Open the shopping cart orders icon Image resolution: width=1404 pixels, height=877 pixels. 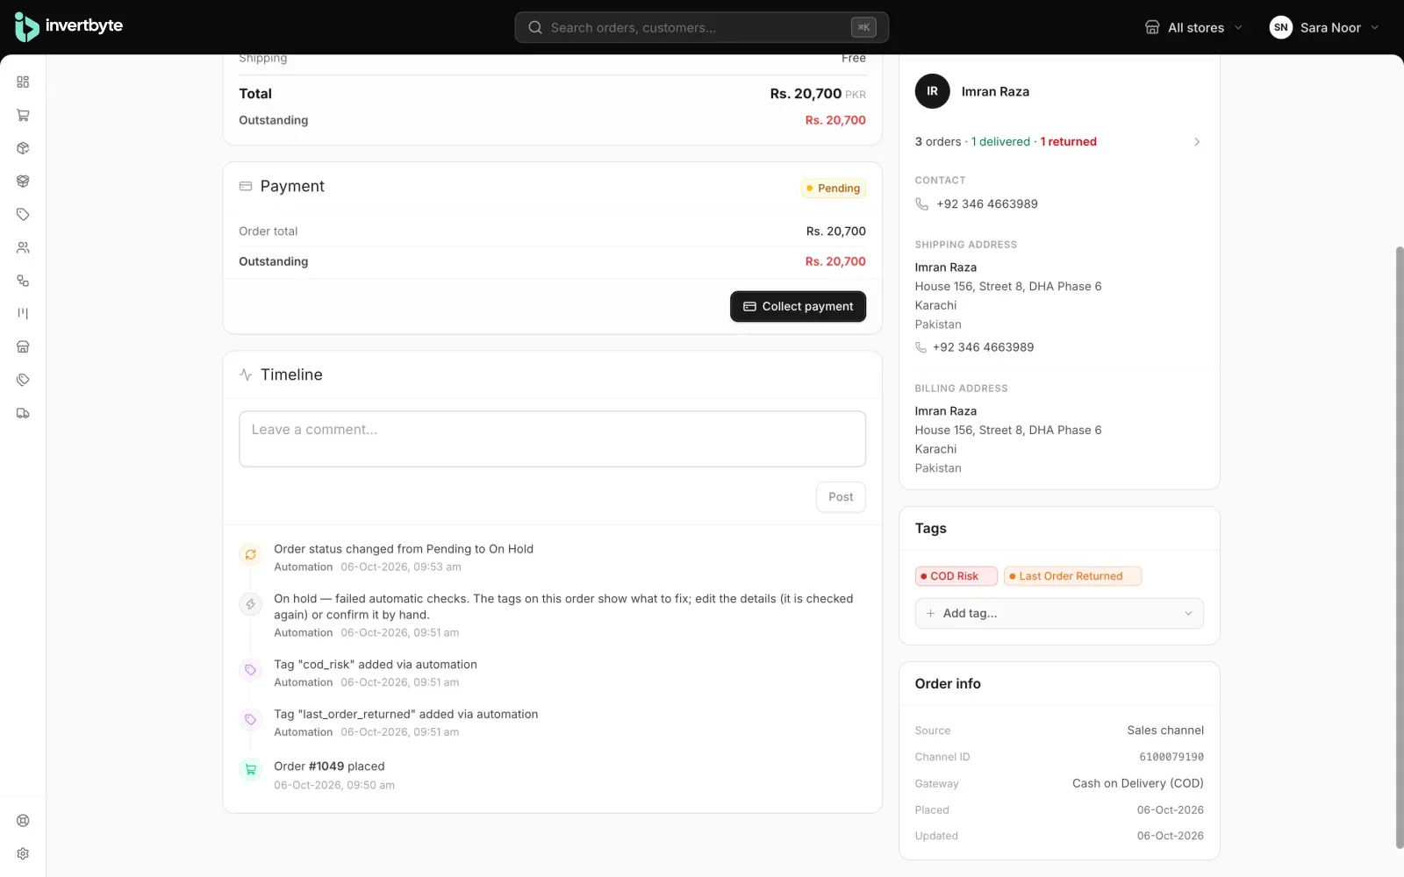[x=23, y=115]
